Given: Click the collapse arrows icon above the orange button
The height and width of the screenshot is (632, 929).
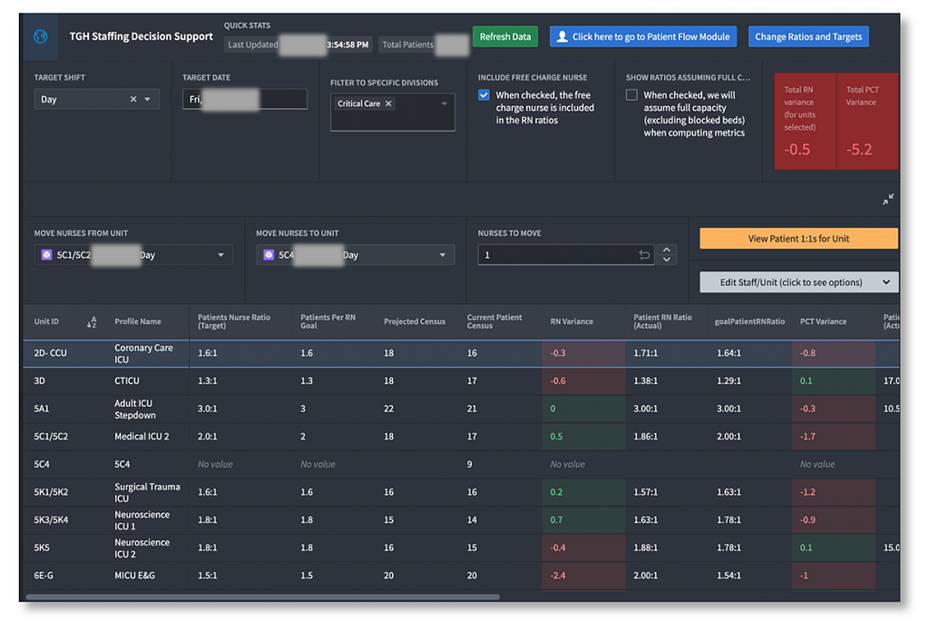Looking at the screenshot, I should click(x=888, y=199).
